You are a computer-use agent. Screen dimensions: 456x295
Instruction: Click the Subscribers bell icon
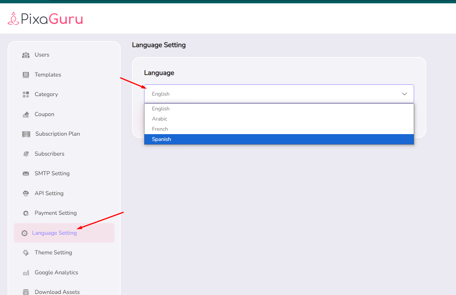point(26,154)
